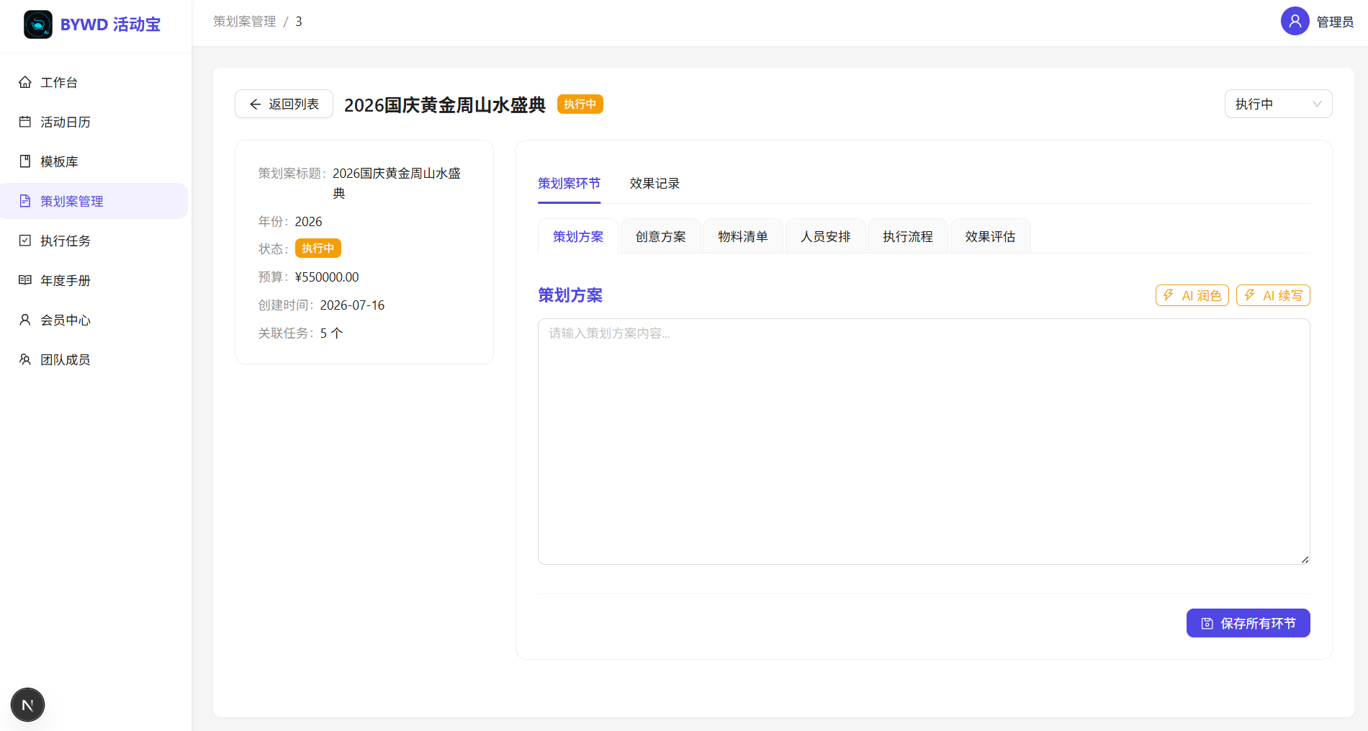Click the lightning icon in AI 润色
The width and height of the screenshot is (1368, 731).
pos(1169,295)
